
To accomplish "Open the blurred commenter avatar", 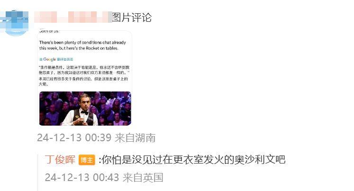I will pyautogui.click(x=14, y=23).
